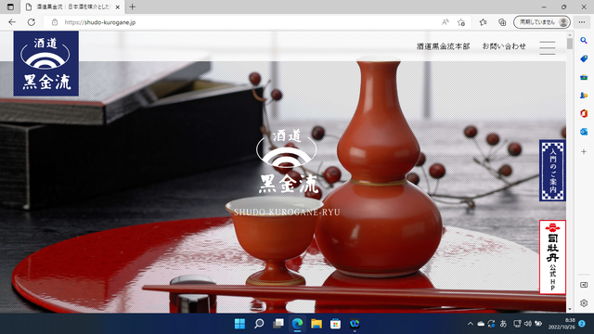Open Edge settings and more menu

point(582,22)
